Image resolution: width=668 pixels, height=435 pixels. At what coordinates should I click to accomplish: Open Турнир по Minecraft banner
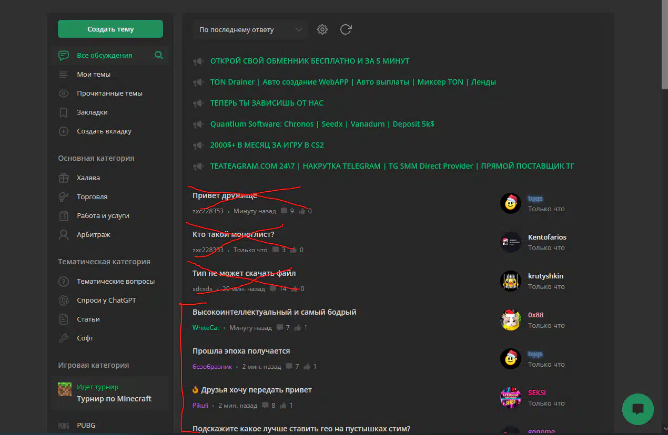tap(110, 393)
